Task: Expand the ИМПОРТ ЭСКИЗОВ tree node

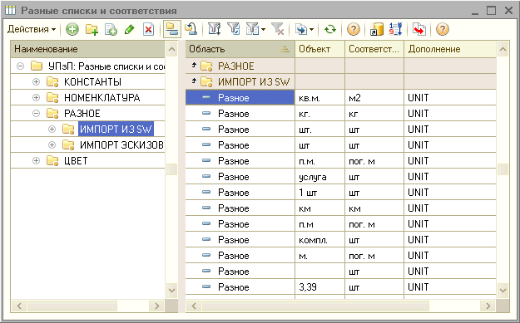Action: 52,145
